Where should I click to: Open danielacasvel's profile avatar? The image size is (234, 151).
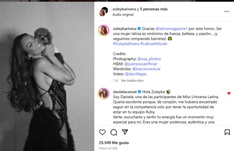coord(103,94)
